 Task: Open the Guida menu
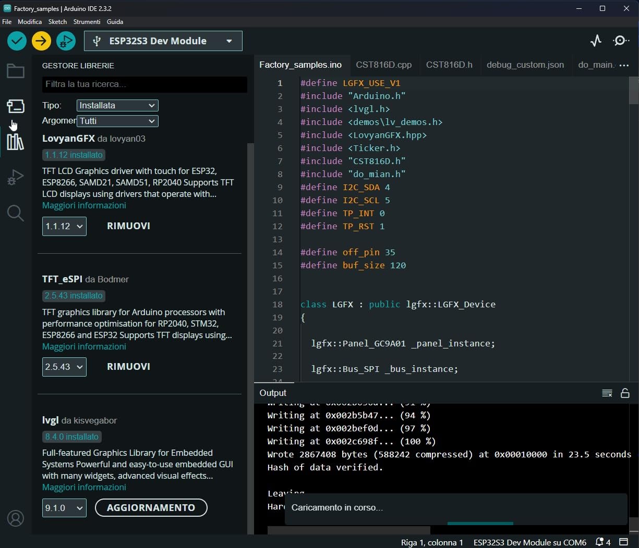point(115,22)
